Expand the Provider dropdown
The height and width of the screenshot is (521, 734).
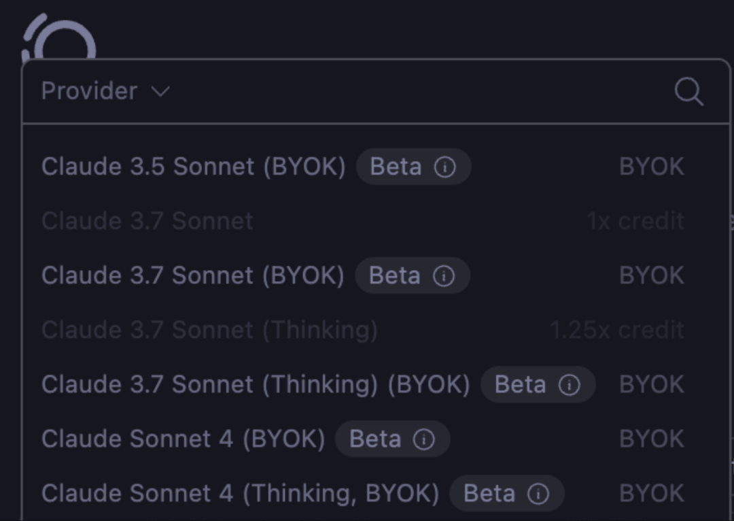tap(89, 91)
